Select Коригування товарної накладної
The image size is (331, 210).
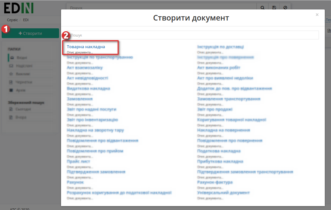231,119
